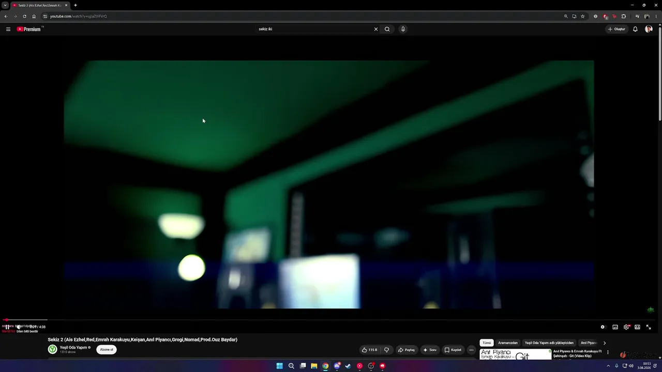The width and height of the screenshot is (662, 372).
Task: Open the Yeşil Oda Yapım channel avatar
Action: 52,349
